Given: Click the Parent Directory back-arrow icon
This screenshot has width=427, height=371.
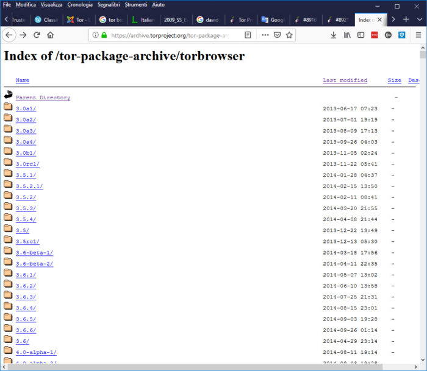Looking at the screenshot, I should pos(8,94).
